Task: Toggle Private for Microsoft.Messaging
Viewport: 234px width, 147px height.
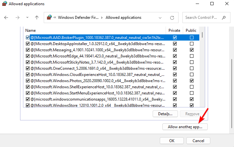Action: (x=175, y=50)
